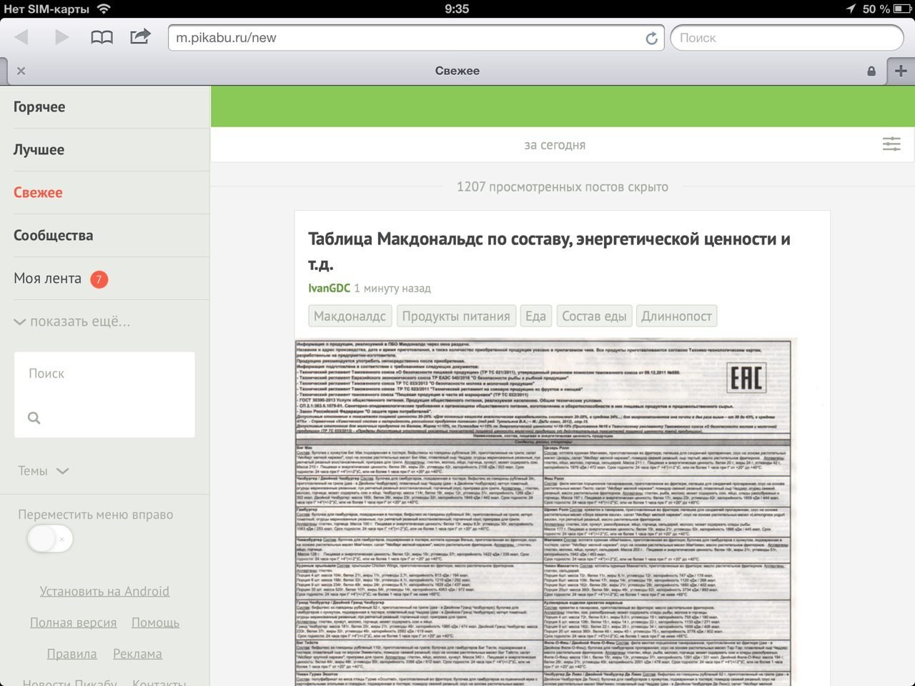This screenshot has height=686, width=915.
Task: Go to Сообщества section
Action: pyautogui.click(x=54, y=236)
